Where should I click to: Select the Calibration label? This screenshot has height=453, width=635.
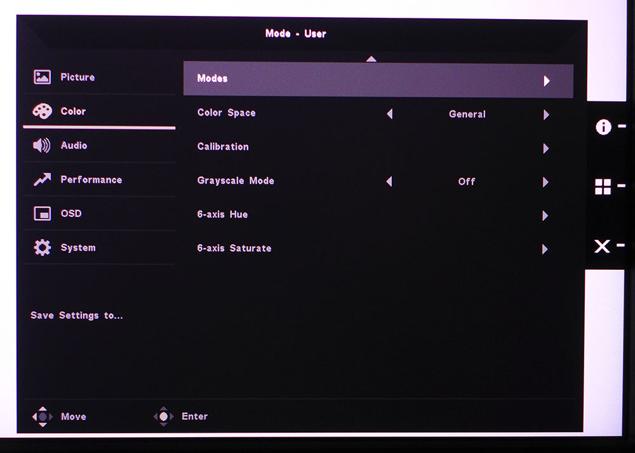223,147
